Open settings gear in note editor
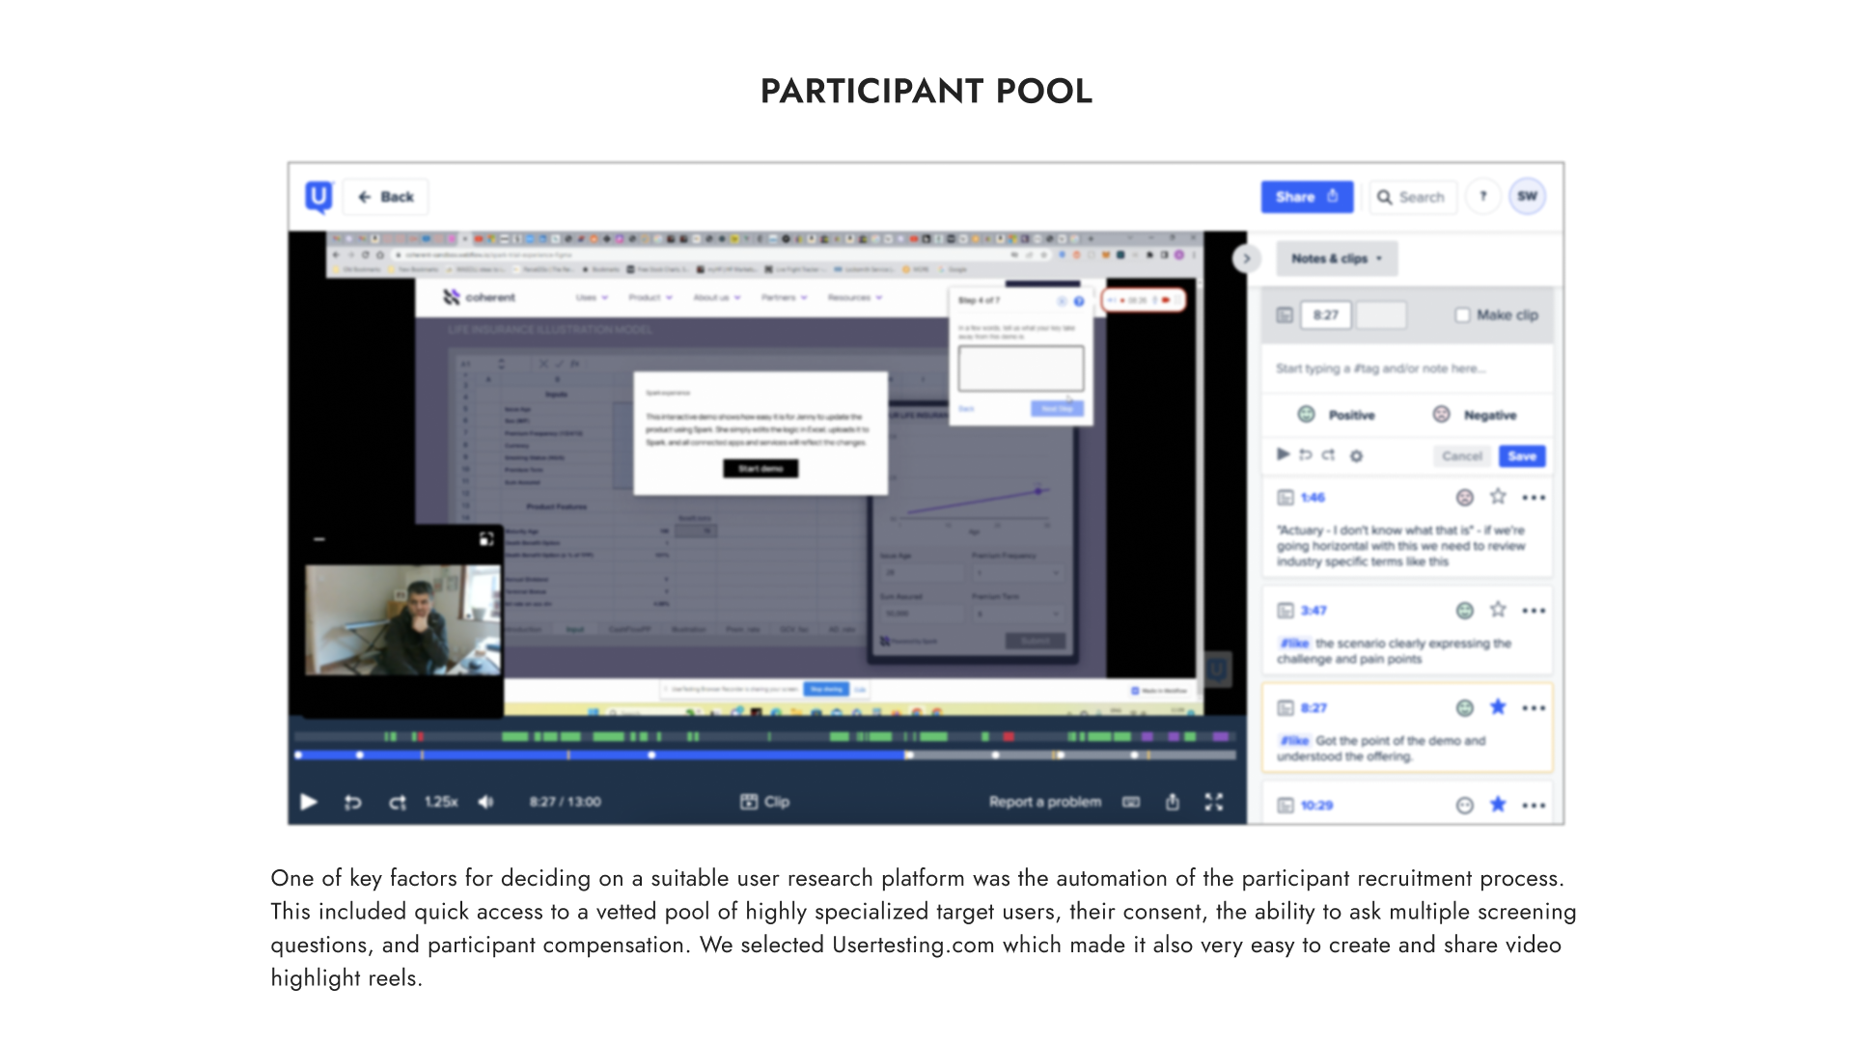The image size is (1853, 1042). pyautogui.click(x=1356, y=455)
